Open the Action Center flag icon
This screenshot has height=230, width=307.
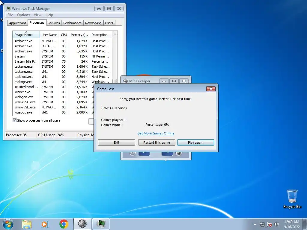click(270, 224)
